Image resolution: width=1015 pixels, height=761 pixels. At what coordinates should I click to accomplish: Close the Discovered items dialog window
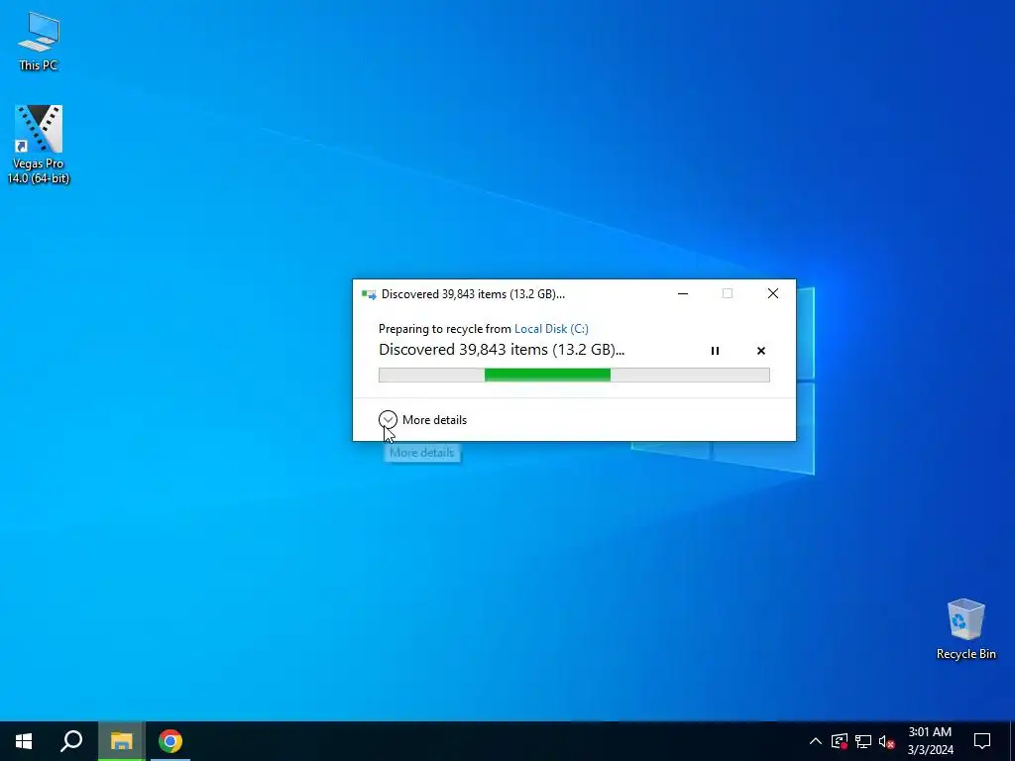coord(773,293)
